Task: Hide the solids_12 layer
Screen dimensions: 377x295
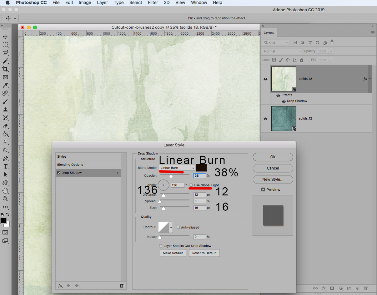Action: (x=265, y=119)
